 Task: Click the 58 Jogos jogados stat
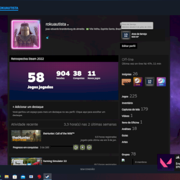tap(40, 81)
